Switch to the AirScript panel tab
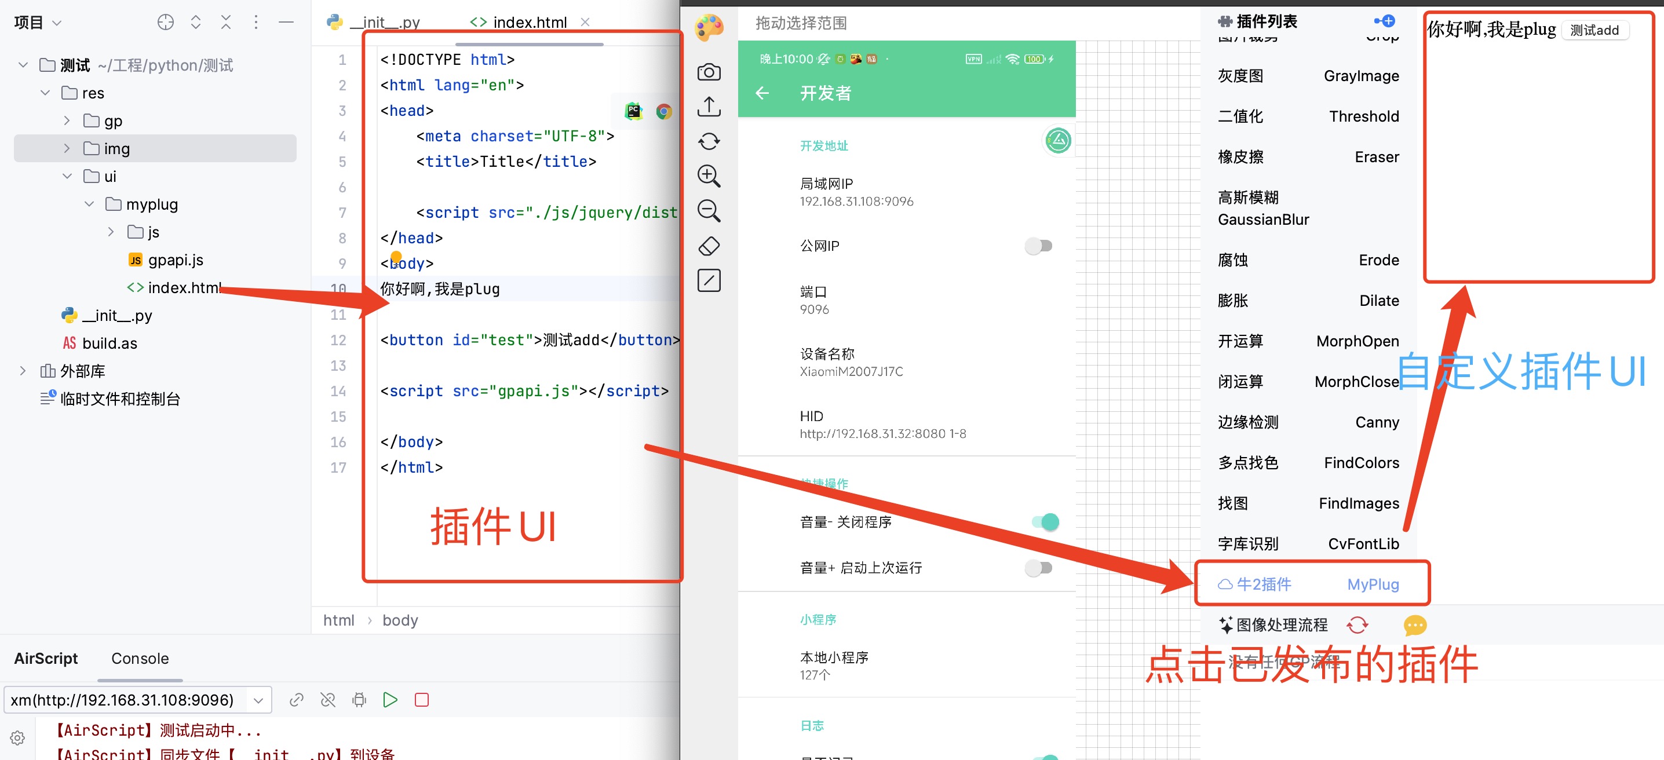1664x760 pixels. tap(46, 658)
